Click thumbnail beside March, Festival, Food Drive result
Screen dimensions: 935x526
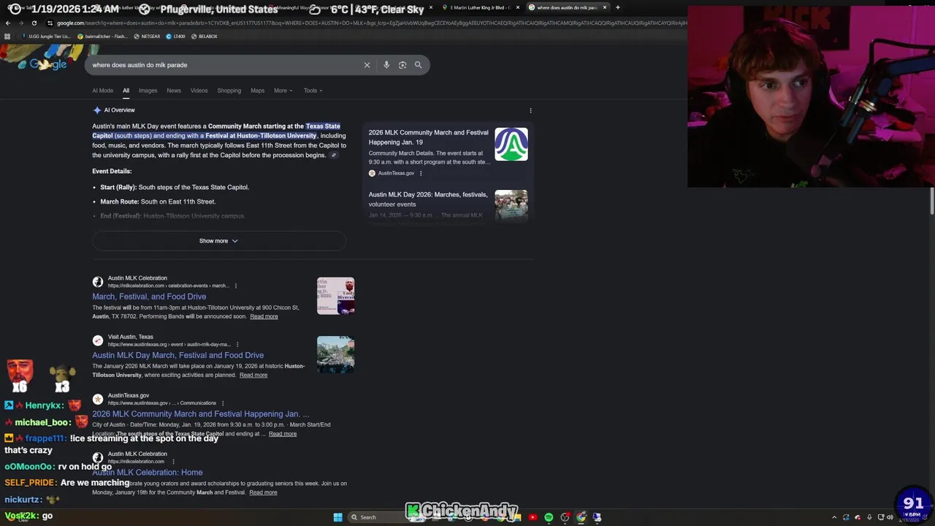pos(336,296)
